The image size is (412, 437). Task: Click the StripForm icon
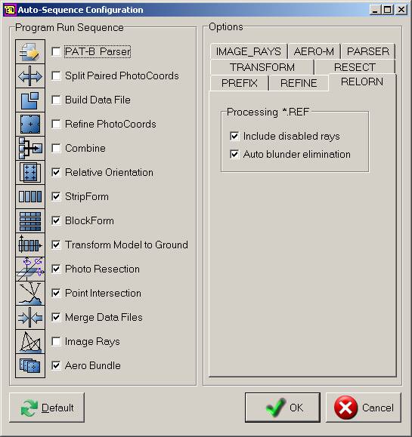[30, 197]
